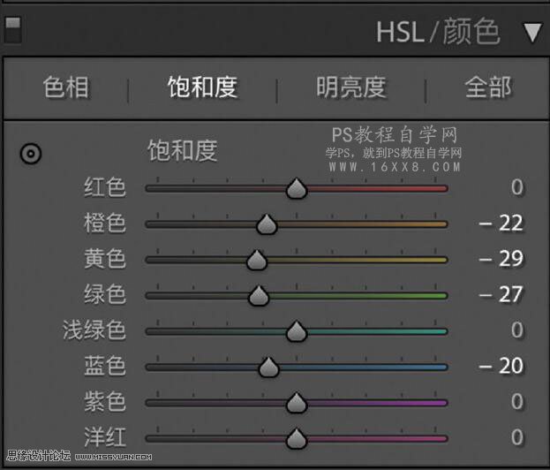The image size is (550, 470).
Task: Click the HSL panel header text
Action: pyautogui.click(x=437, y=33)
